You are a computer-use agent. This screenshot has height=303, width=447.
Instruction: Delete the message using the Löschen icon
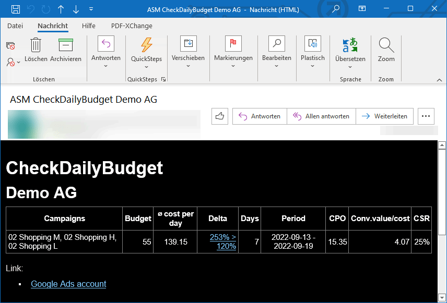click(x=36, y=45)
